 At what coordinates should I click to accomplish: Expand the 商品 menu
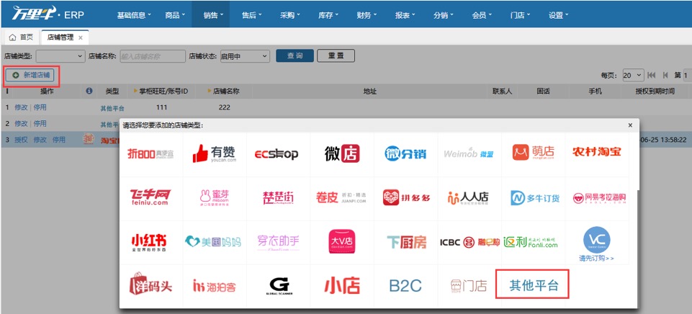[x=175, y=15]
